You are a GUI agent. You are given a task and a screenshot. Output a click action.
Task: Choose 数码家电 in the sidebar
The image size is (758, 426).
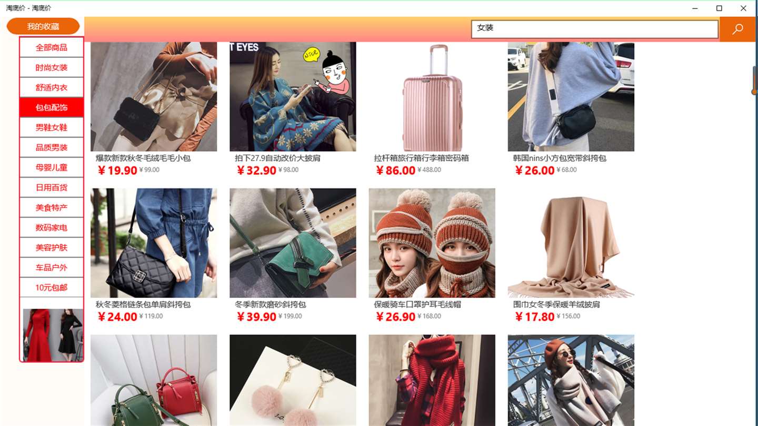52,227
